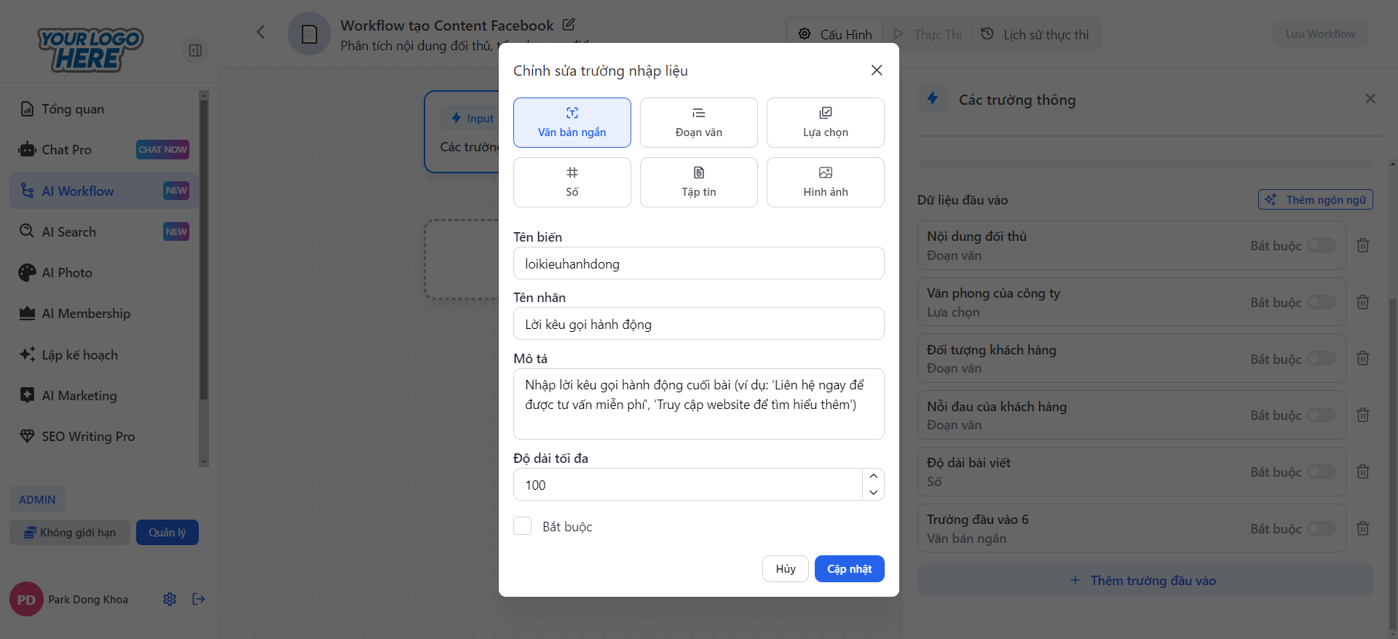Check the Bắt buộc checkbox
This screenshot has width=1398, height=639.
(x=523, y=526)
